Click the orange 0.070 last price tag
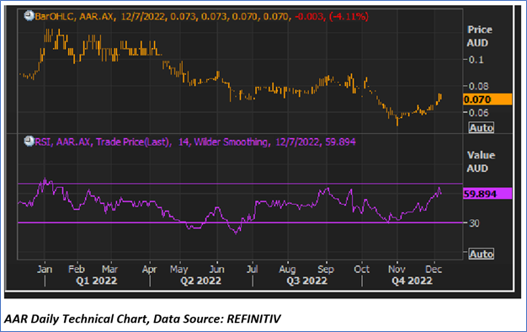This screenshot has height=332, width=527. click(x=487, y=99)
